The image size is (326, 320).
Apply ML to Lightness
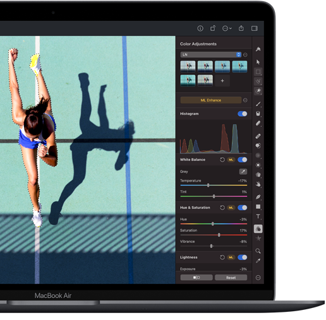click(231, 258)
